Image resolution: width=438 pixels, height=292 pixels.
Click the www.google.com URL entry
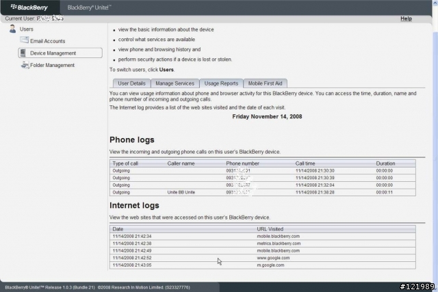273,258
